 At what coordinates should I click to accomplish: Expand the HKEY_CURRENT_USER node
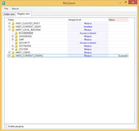pos(9,26)
